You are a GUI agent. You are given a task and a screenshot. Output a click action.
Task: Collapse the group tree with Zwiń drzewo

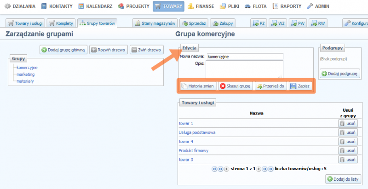click(x=146, y=50)
